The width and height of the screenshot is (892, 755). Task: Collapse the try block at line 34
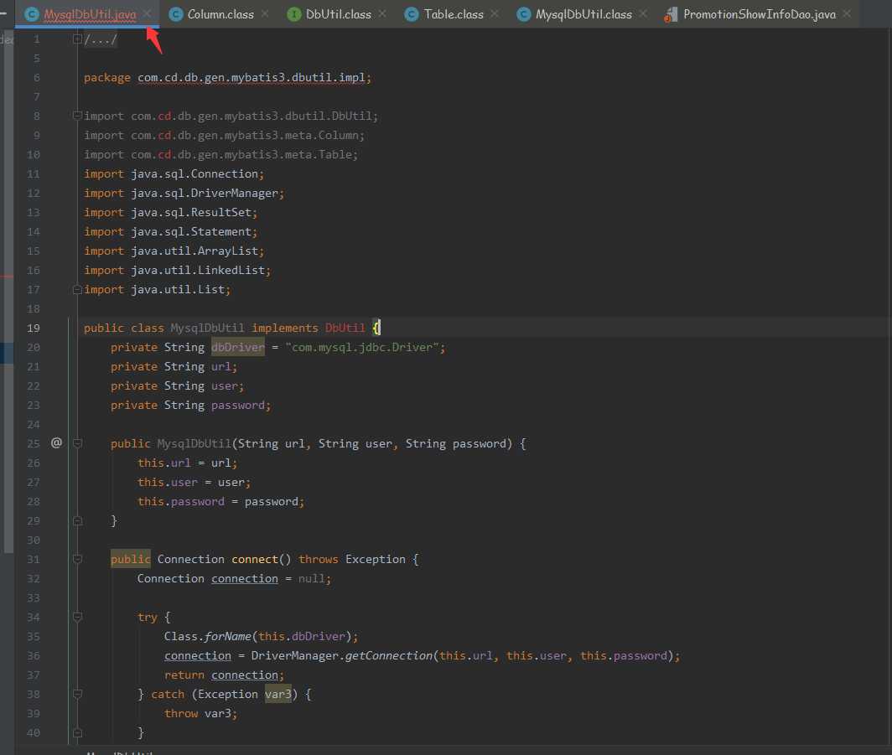coord(77,617)
